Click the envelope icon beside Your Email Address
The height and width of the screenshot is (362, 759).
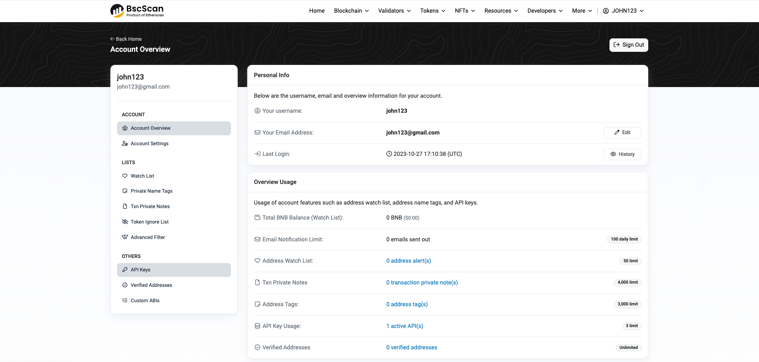(257, 133)
